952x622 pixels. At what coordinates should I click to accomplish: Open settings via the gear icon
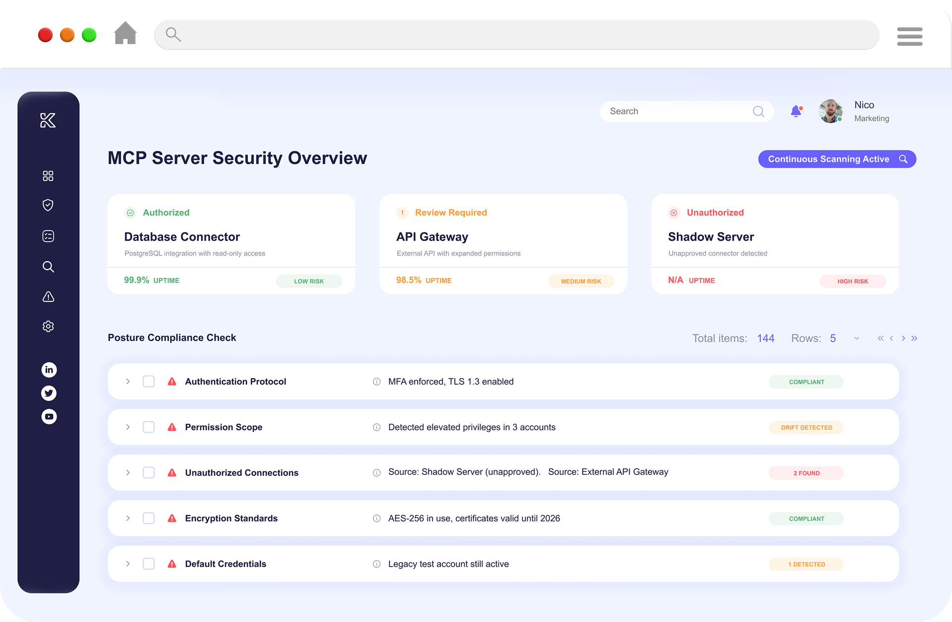[x=48, y=326]
